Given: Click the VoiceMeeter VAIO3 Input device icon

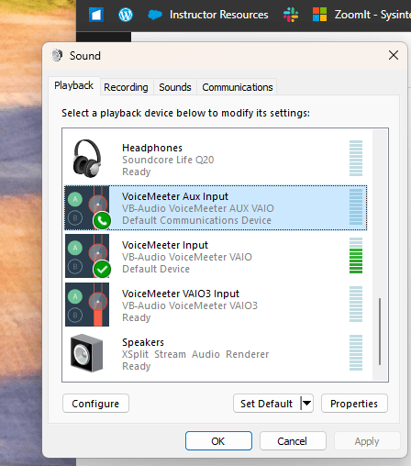Looking at the screenshot, I should pos(87,305).
